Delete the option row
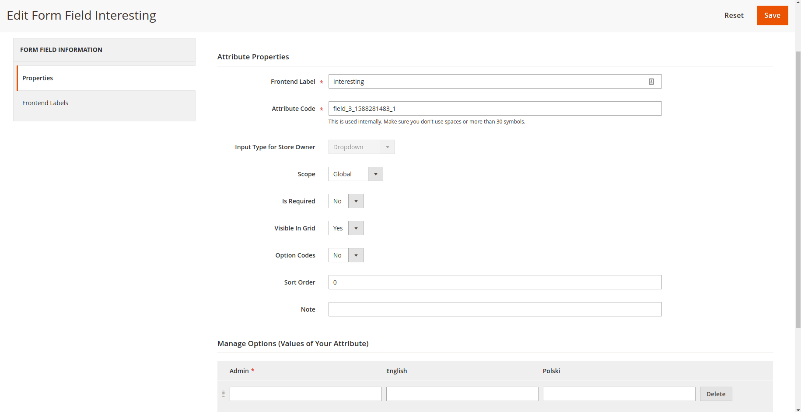Screen dimensions: 801x412 716,394
